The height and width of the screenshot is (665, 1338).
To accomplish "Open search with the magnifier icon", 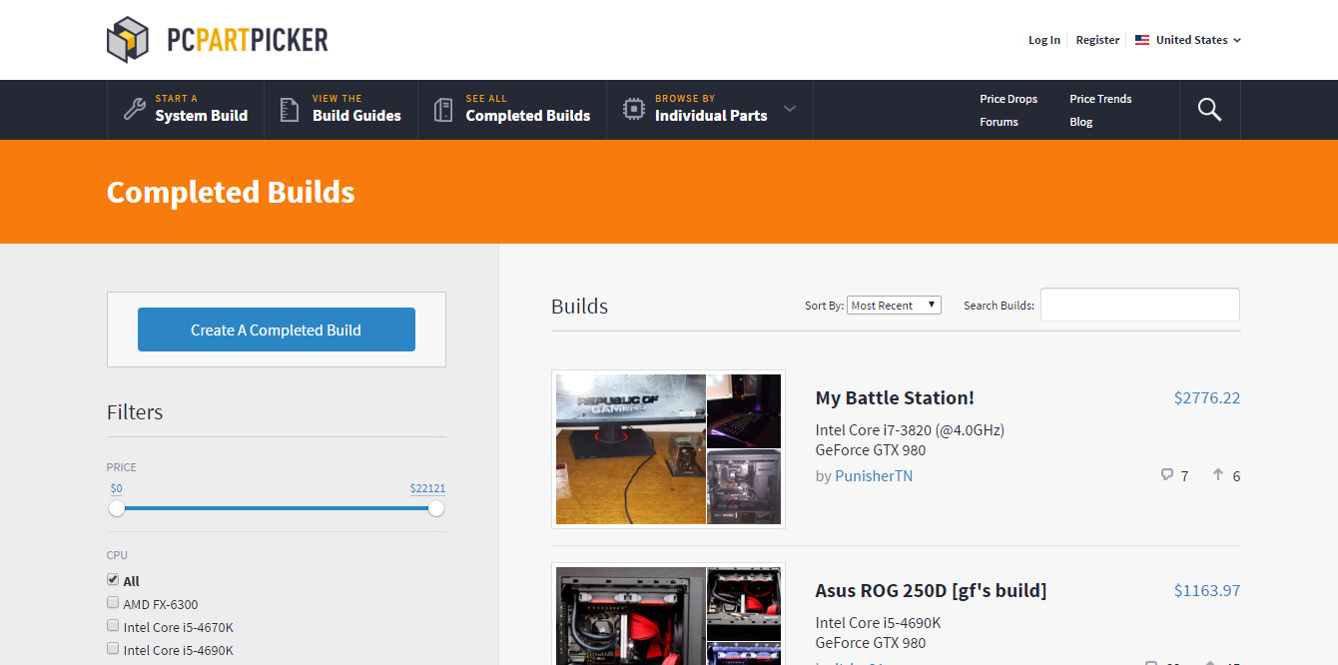I will coord(1209,110).
